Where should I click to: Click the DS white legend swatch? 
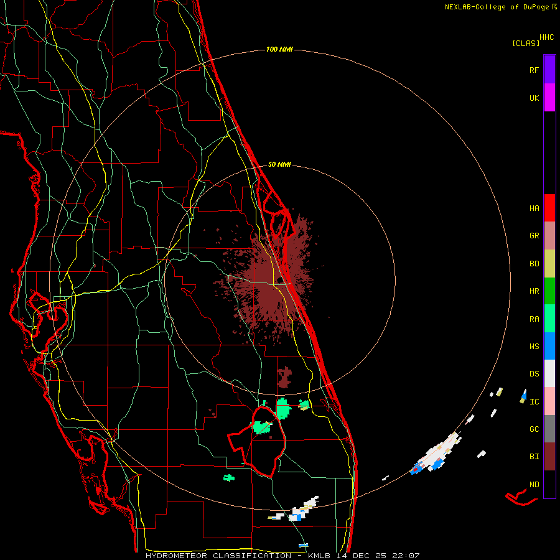pos(549,373)
